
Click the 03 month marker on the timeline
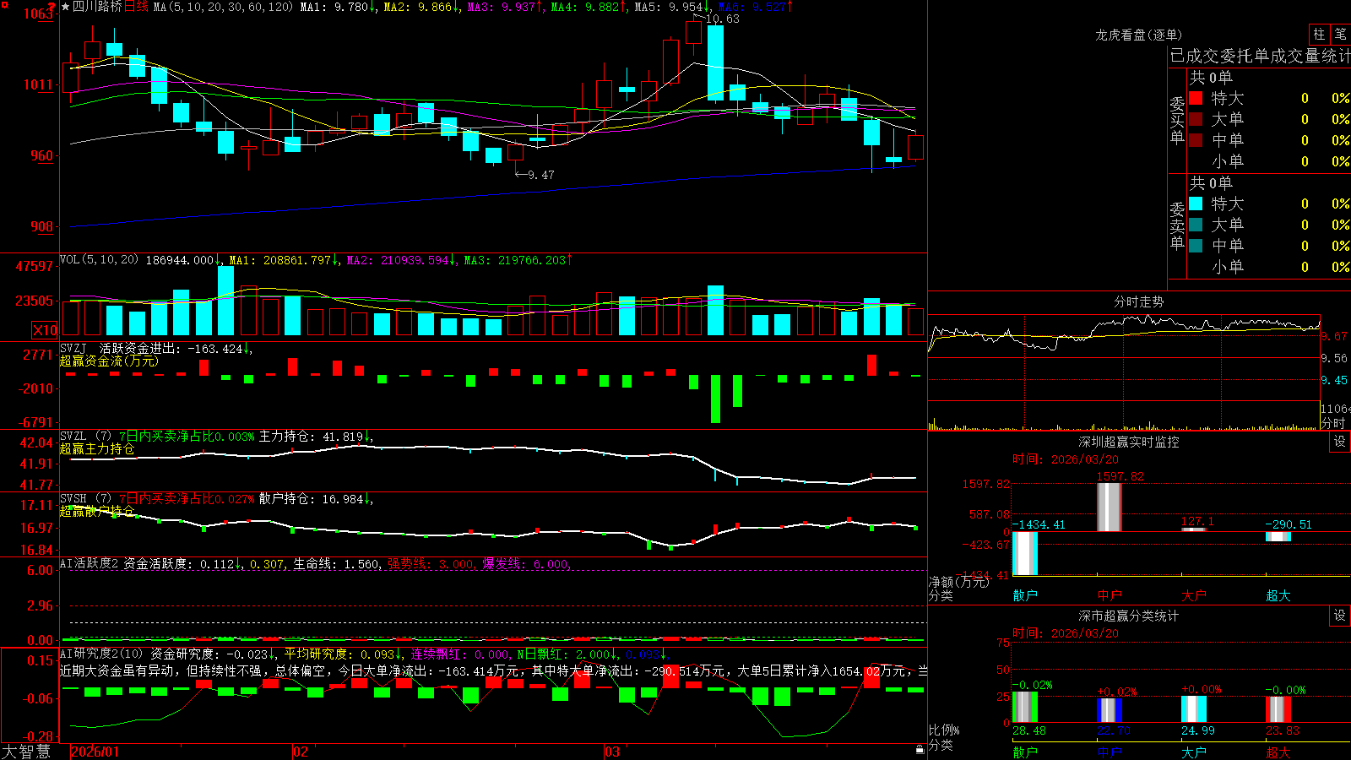[612, 752]
